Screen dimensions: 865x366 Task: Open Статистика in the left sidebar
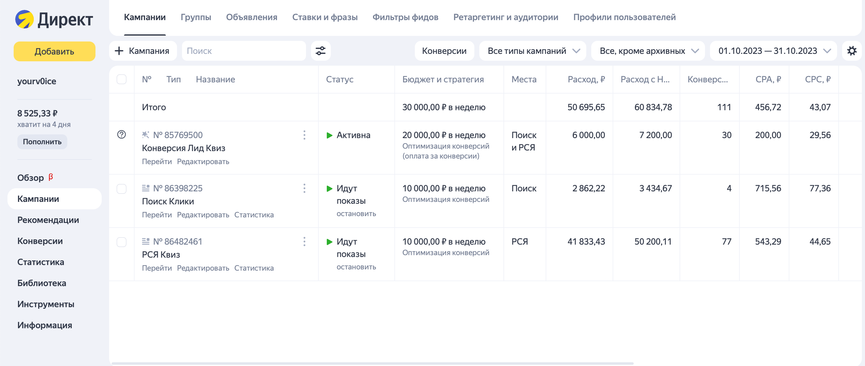click(x=41, y=262)
